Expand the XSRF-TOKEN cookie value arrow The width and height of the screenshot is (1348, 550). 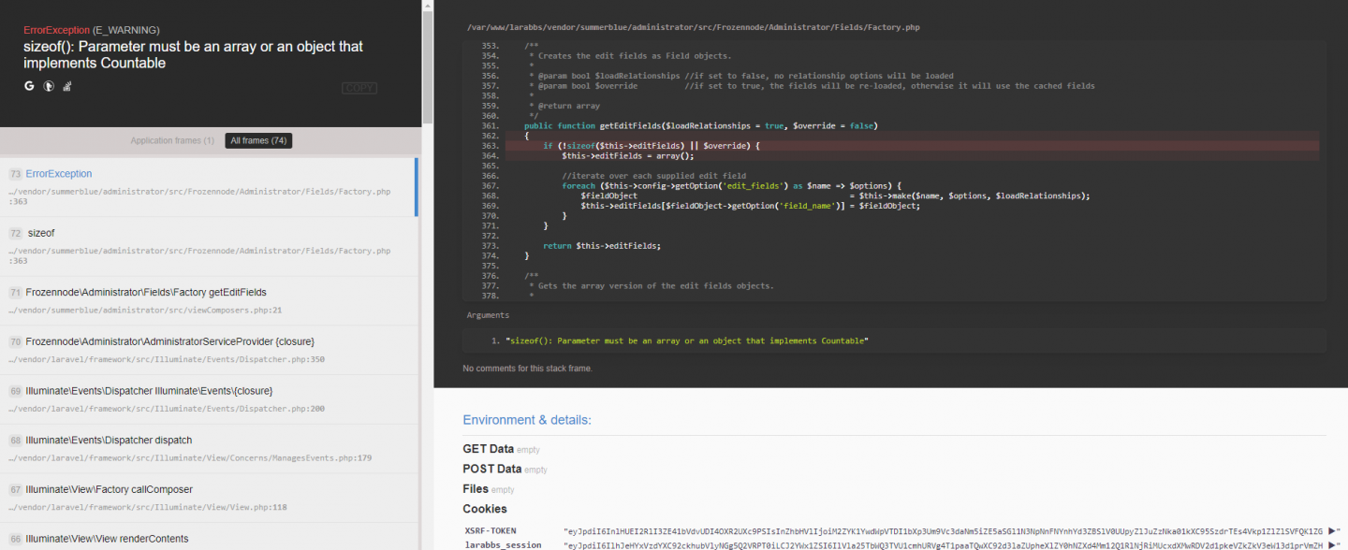(1332, 530)
